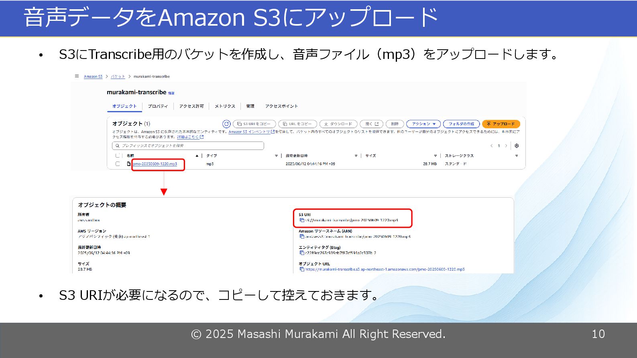Copy the Etag value with copy icon

(302, 253)
